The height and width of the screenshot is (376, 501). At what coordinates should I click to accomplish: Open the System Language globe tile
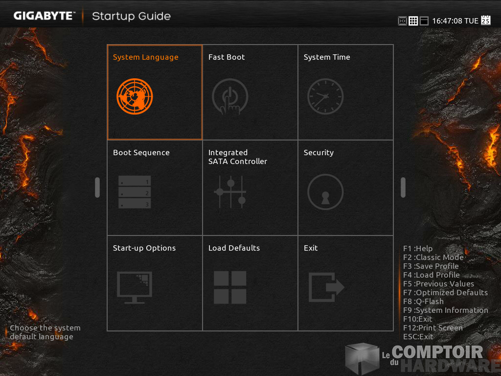pyautogui.click(x=135, y=96)
